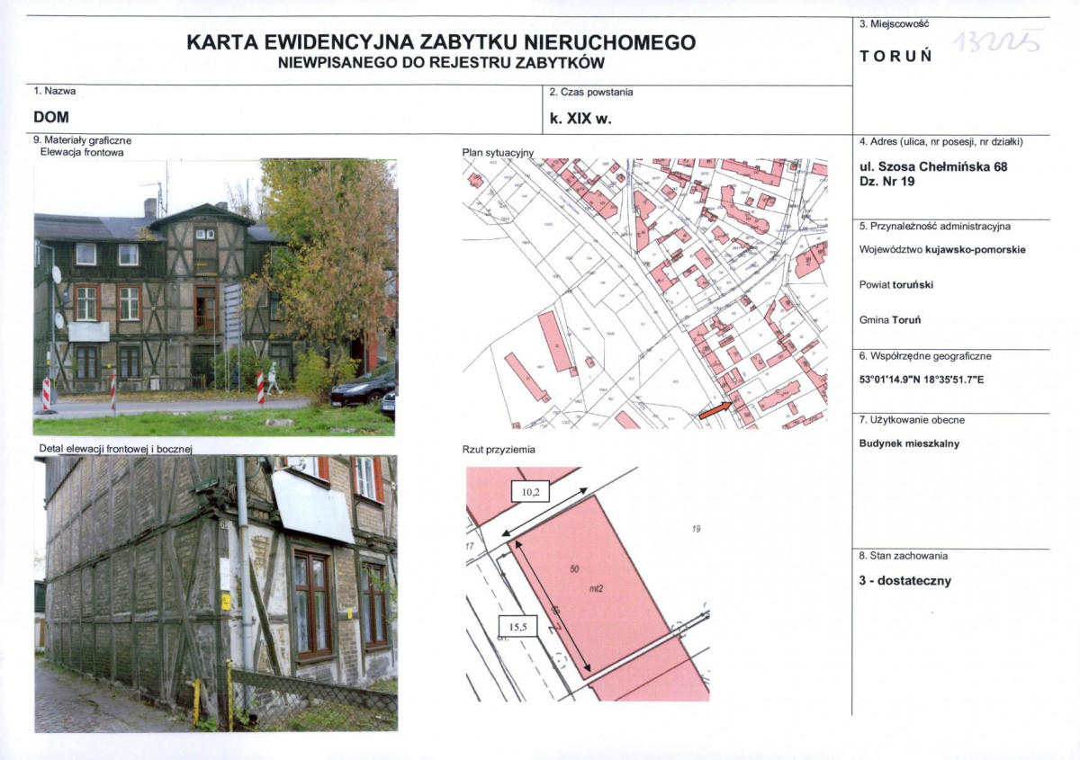Click the label 4. Adres
Screen dimensions: 1080x760
click(941, 142)
